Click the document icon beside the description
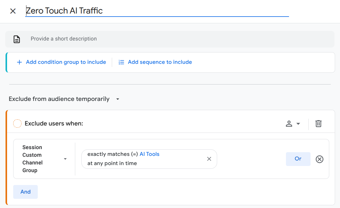The image size is (340, 208). (17, 39)
